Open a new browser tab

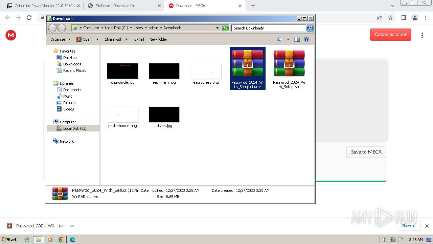pos(253,6)
